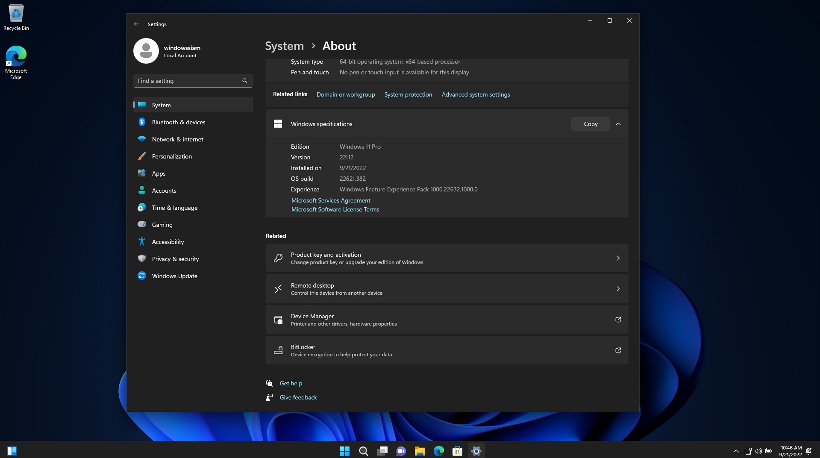Open BitLocker external link icon
The width and height of the screenshot is (820, 458).
click(618, 350)
